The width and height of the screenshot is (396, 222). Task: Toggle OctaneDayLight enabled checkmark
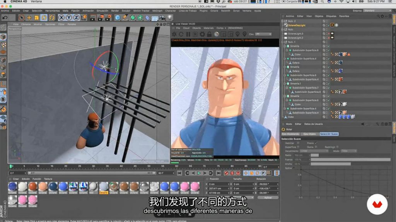pyautogui.click(x=328, y=25)
